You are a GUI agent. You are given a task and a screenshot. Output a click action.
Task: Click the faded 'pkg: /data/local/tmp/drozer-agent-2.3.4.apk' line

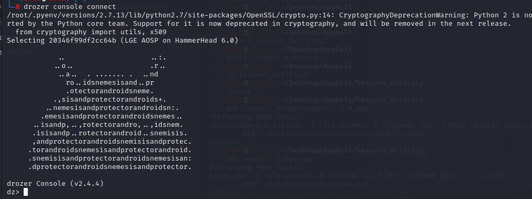tap(333, 134)
